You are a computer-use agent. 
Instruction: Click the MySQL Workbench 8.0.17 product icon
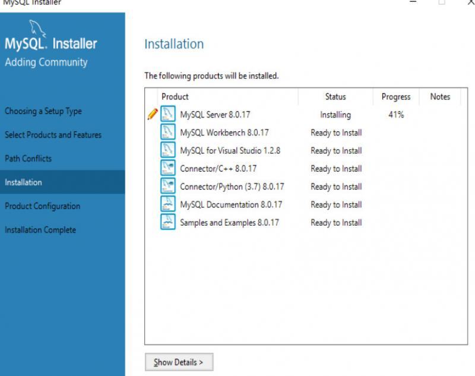(x=168, y=132)
